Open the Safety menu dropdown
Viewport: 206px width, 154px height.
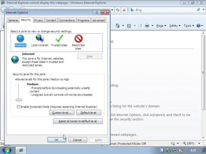(x=175, y=26)
